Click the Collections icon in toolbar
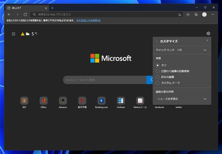 click(196, 14)
